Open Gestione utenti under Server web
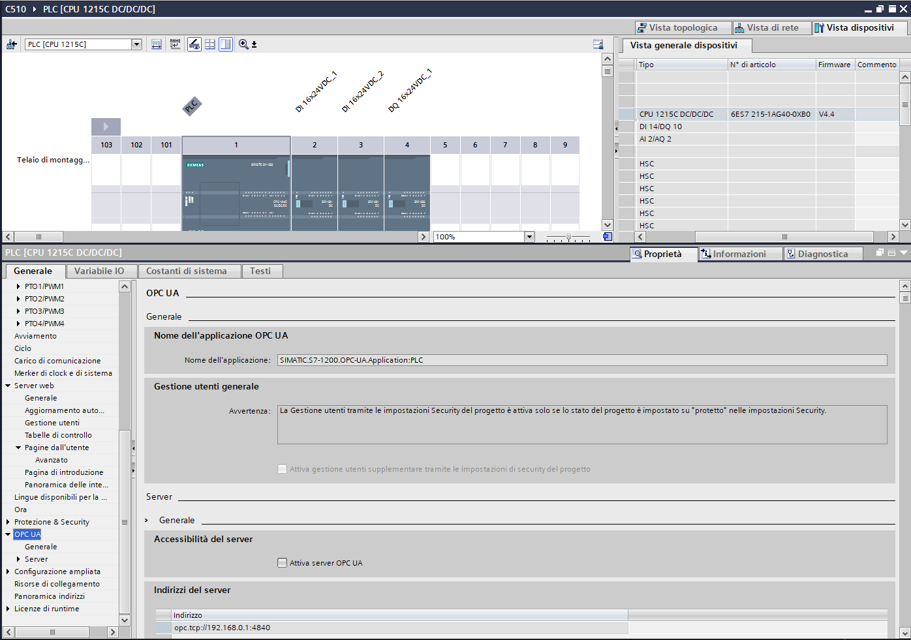 (52, 423)
